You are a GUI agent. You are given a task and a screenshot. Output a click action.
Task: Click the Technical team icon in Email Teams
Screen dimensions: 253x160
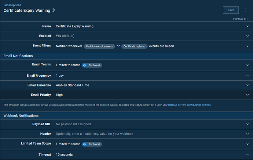[84, 65]
